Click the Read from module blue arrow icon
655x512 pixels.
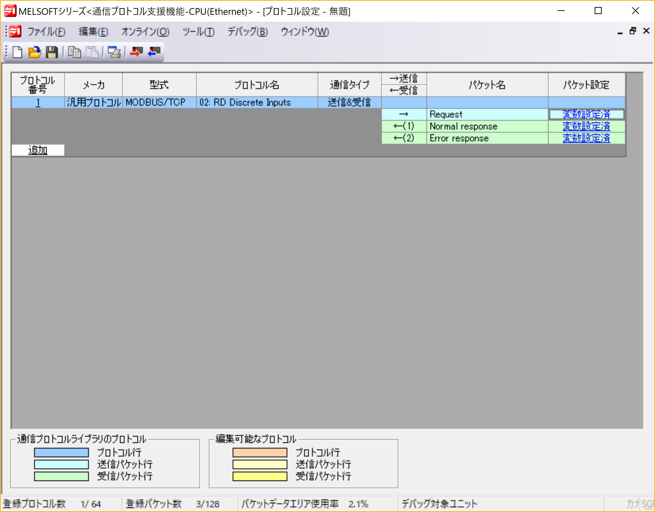[x=154, y=52]
